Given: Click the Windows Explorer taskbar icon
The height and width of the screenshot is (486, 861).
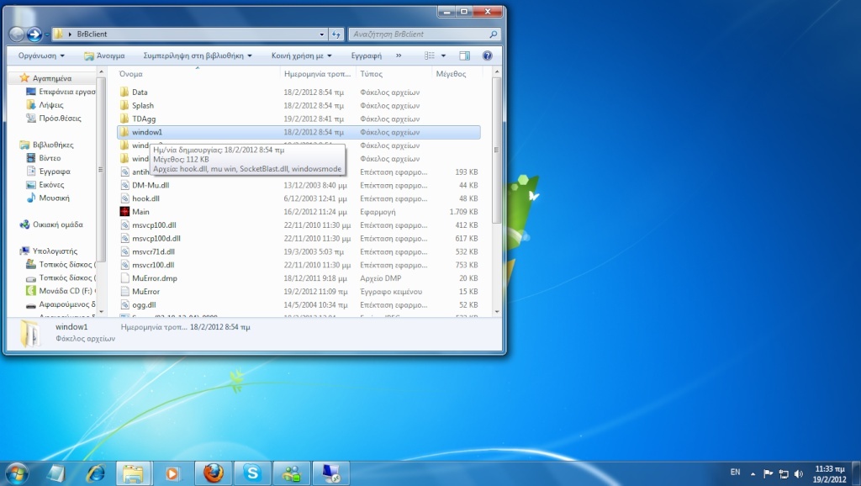Looking at the screenshot, I should [133, 473].
